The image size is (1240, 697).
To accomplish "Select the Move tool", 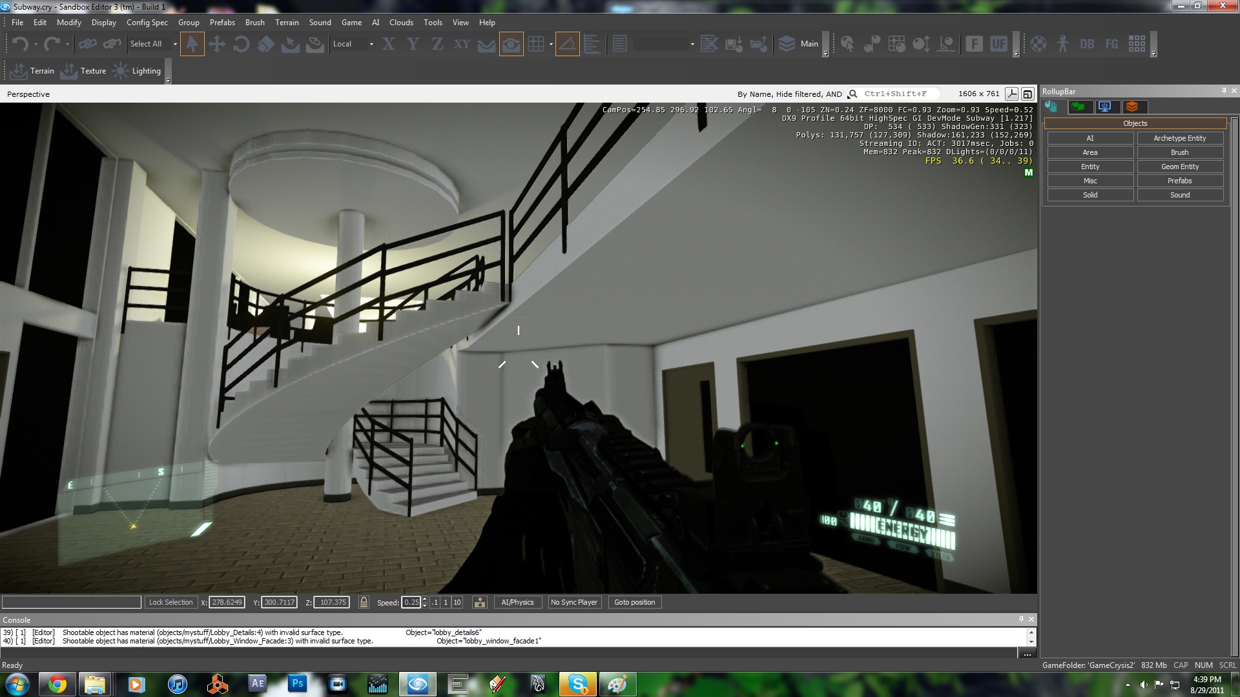I will tap(216, 44).
